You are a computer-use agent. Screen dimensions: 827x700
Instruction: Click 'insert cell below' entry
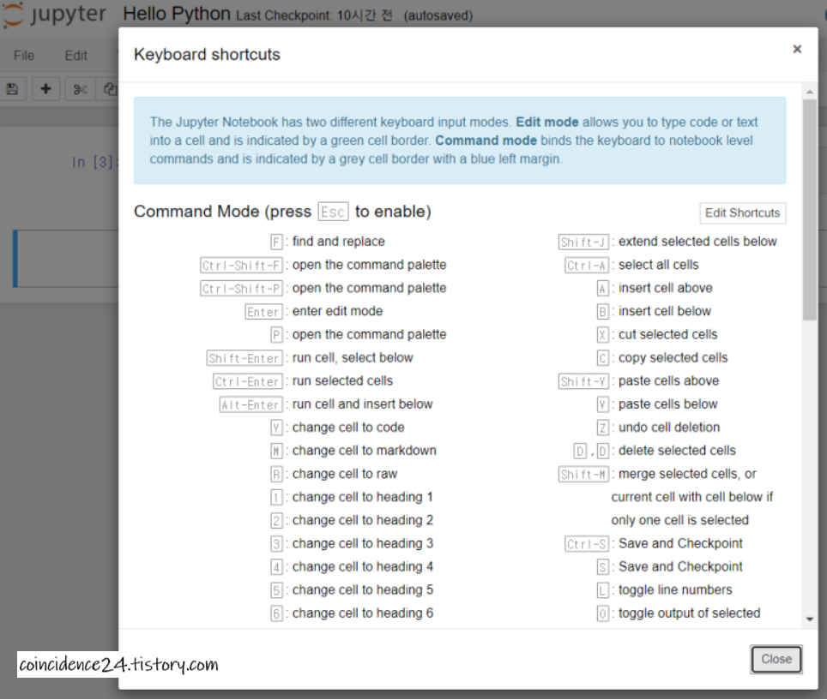point(665,311)
